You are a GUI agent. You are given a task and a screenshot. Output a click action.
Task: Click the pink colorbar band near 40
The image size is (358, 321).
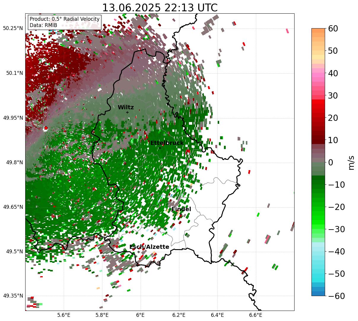318,73
